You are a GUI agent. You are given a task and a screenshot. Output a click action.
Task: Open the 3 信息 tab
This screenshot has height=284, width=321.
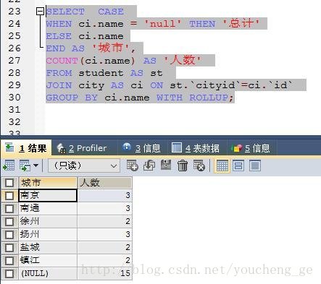[141, 148]
